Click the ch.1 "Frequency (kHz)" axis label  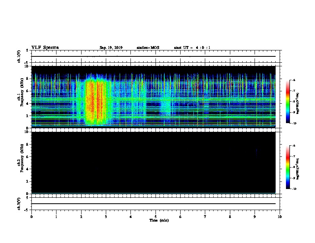coord(22,92)
